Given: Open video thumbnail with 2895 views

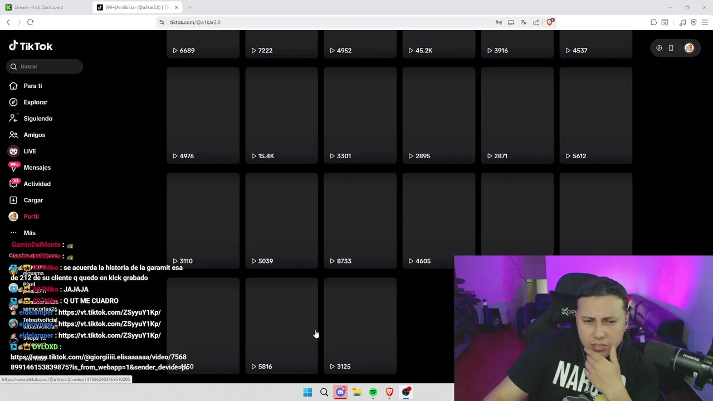Looking at the screenshot, I should click(439, 115).
